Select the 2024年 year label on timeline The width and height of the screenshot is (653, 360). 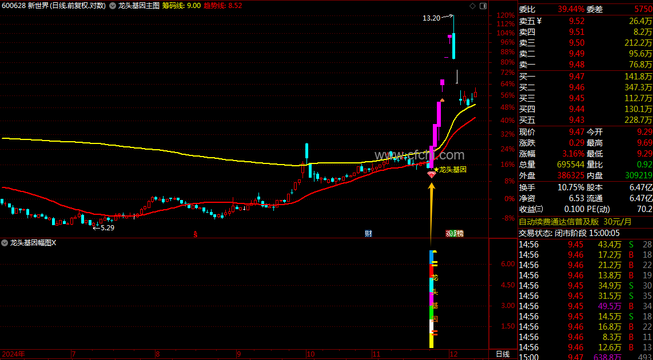point(13,355)
